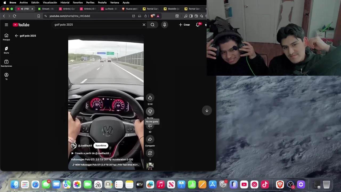Open comments showing 62
This screenshot has height=192, width=341.
(150, 126)
